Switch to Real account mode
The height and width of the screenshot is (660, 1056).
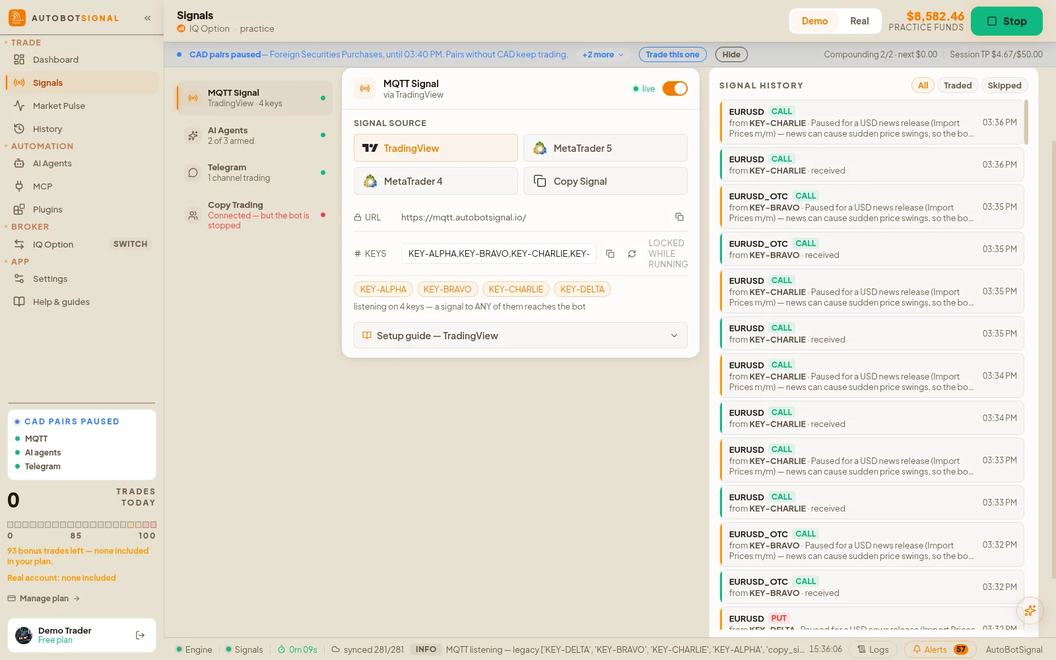pos(859,21)
